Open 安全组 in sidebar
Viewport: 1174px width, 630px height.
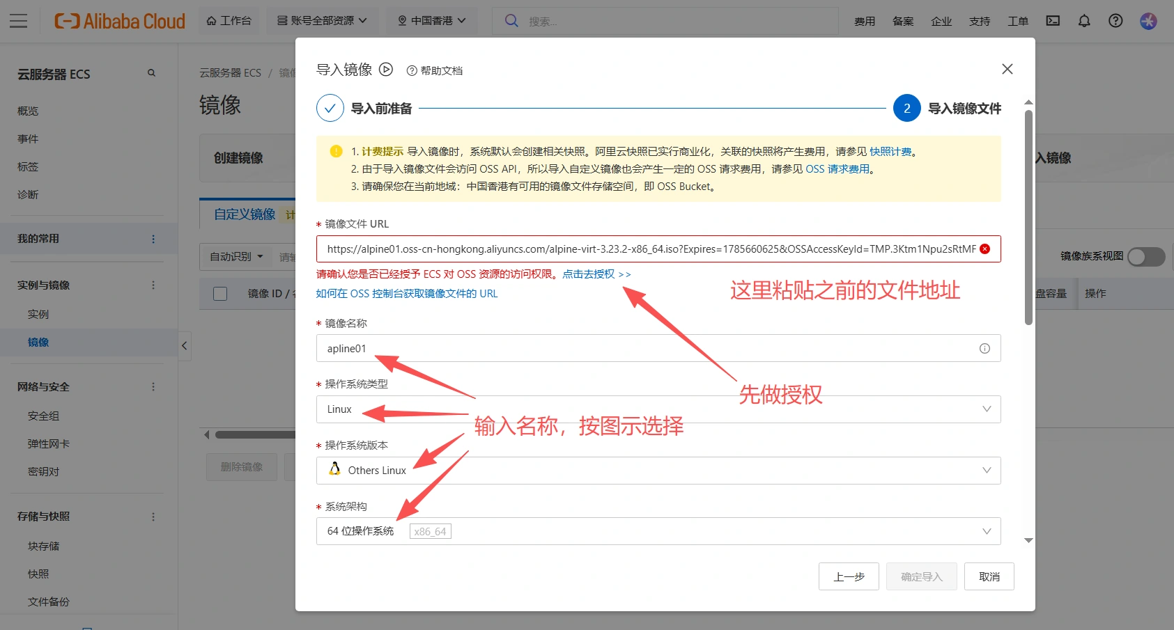click(43, 416)
